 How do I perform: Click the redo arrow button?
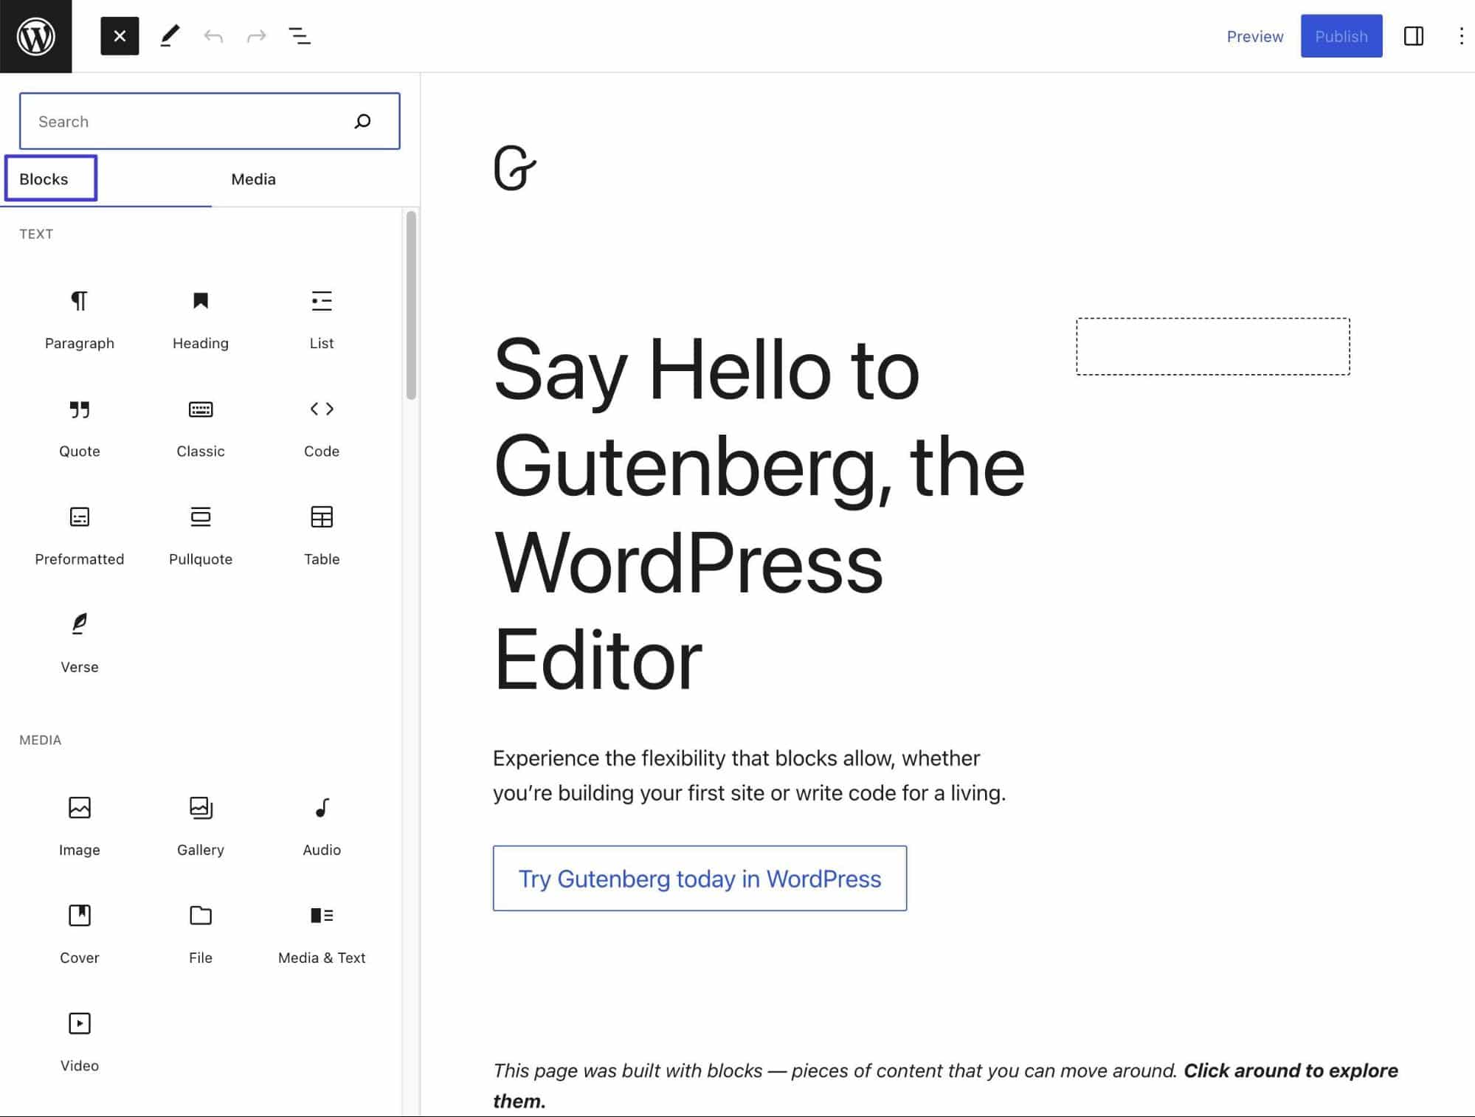256,35
